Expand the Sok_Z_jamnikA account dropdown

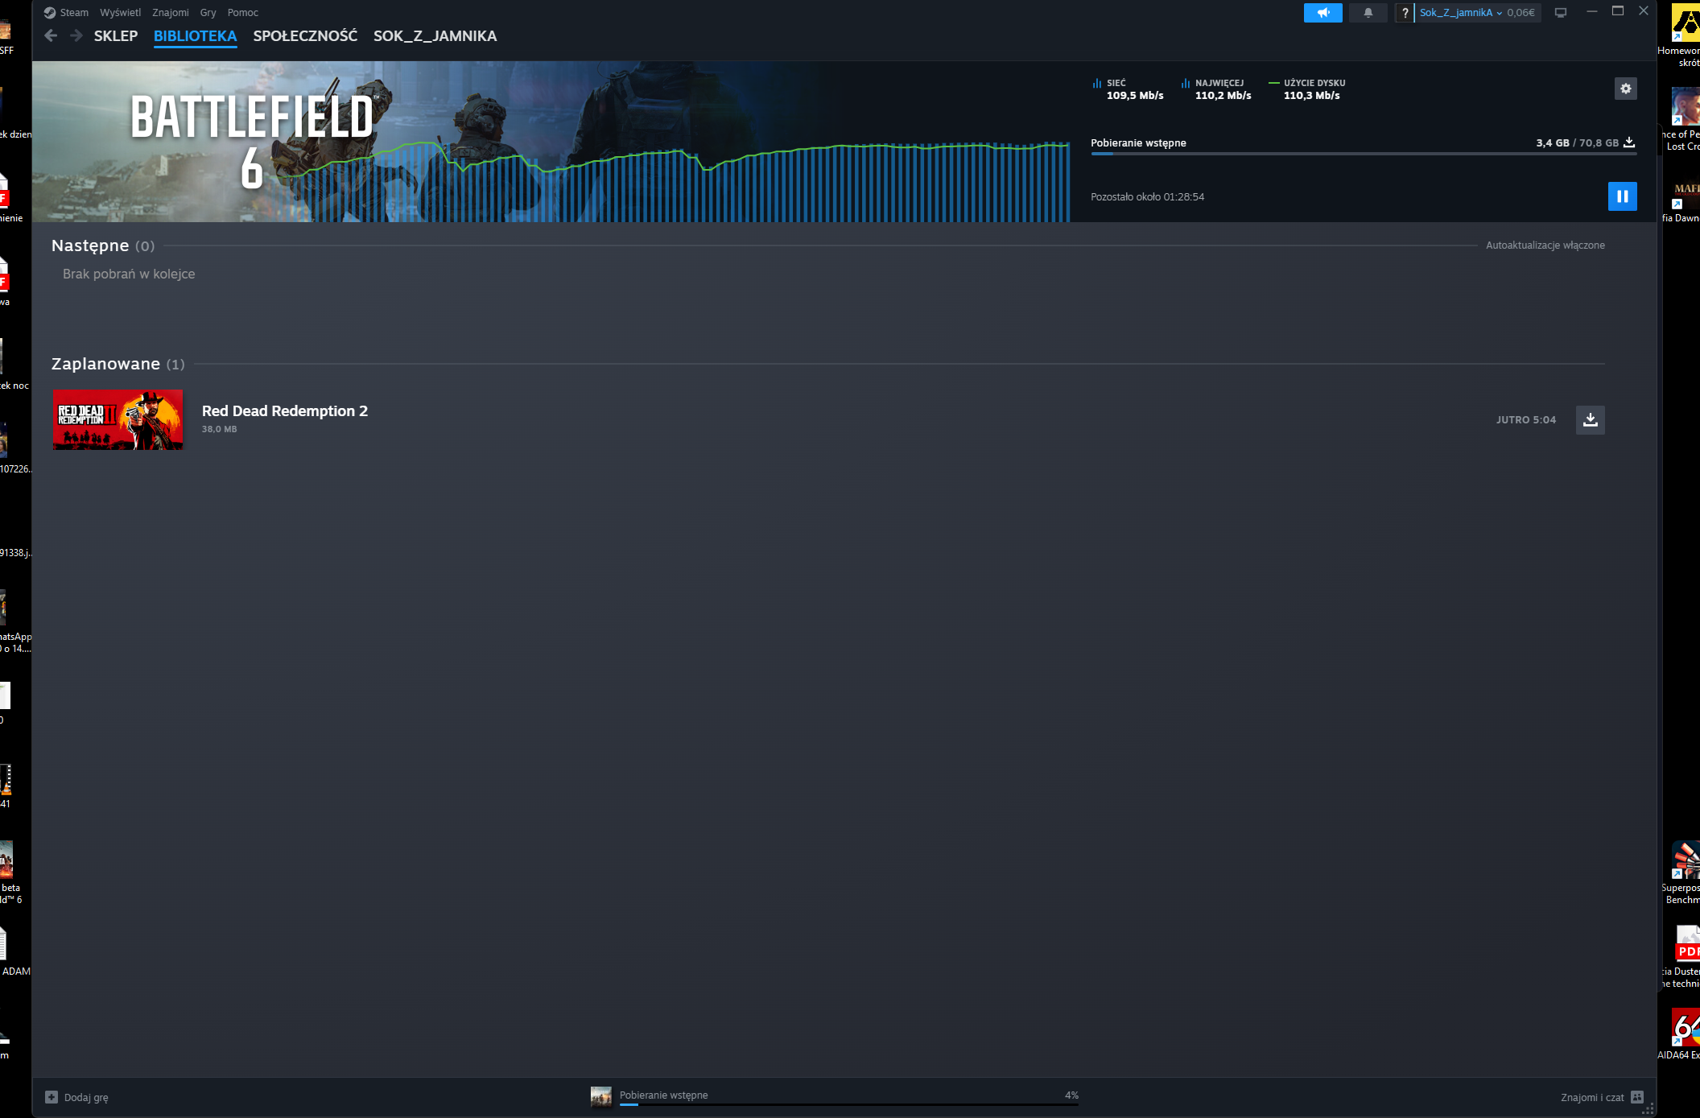1462,13
